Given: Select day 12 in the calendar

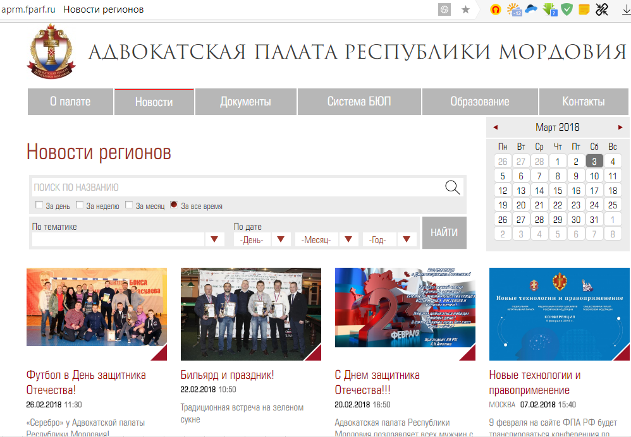Looking at the screenshot, I should (503, 191).
